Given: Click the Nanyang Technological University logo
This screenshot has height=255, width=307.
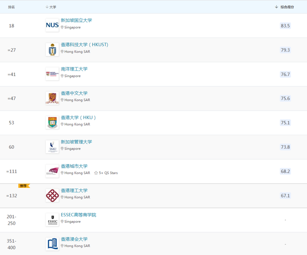Looking at the screenshot, I should (52, 74).
